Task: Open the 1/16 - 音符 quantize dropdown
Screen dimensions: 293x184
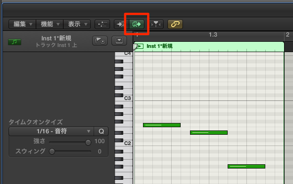Action: click(51, 131)
